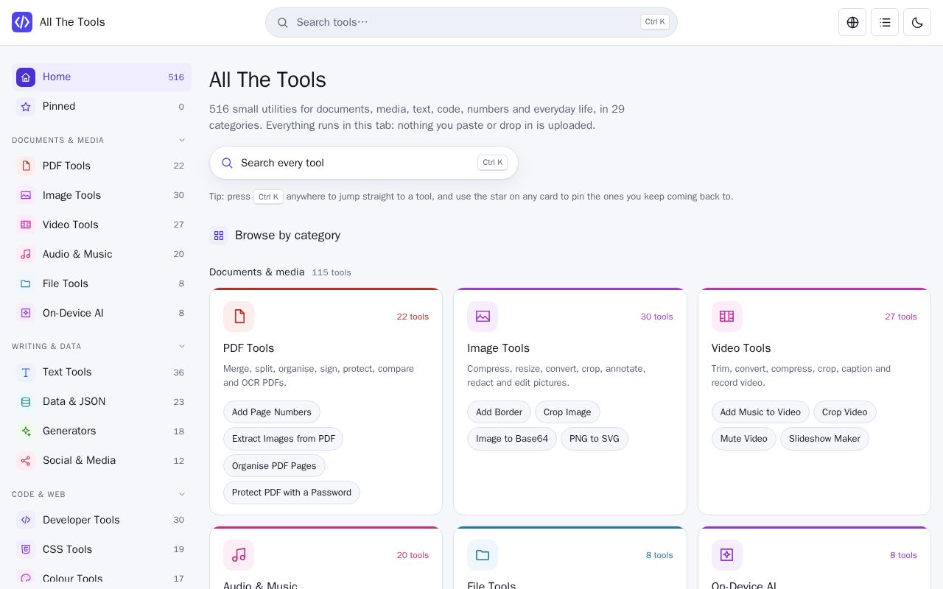The width and height of the screenshot is (943, 589).
Task: Click the Audio & Music card icon
Action: 239,555
